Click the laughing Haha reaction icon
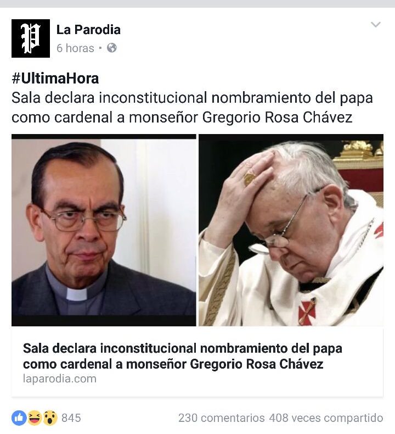Screen dimensions: 395x434 click(35, 418)
